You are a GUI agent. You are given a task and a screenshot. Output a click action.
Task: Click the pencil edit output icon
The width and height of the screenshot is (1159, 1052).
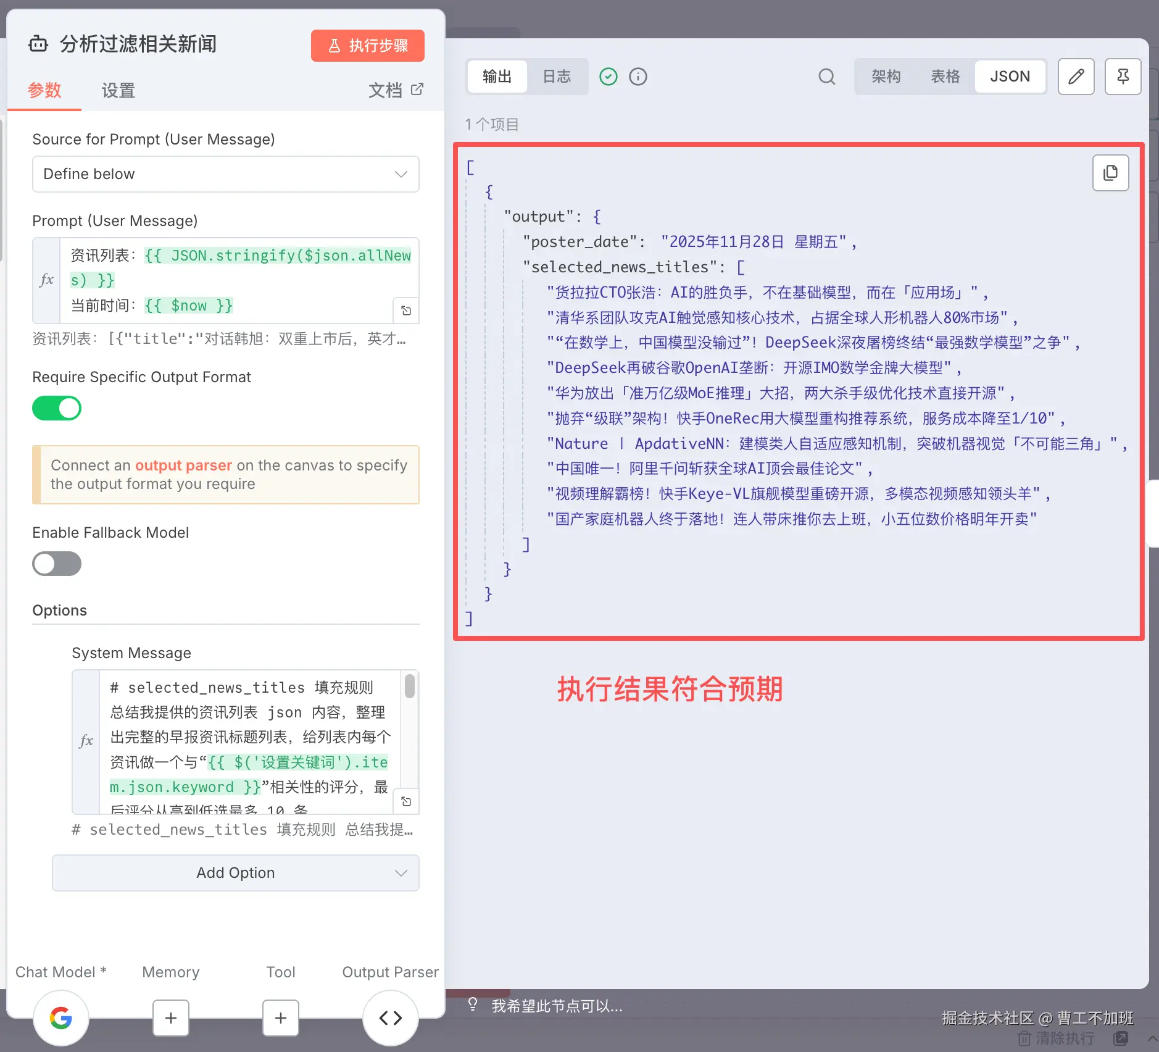pos(1076,77)
